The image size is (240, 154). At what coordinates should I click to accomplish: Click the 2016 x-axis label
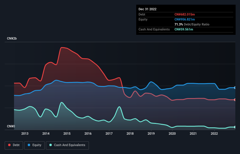point(88,134)
